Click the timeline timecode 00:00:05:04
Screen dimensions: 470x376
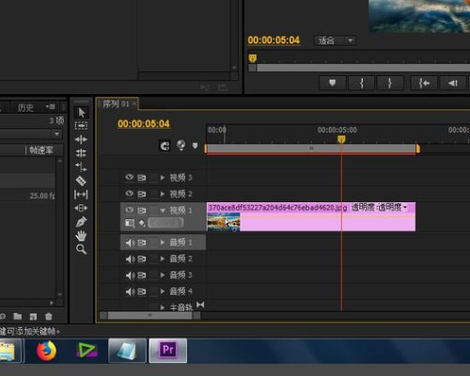(x=144, y=124)
